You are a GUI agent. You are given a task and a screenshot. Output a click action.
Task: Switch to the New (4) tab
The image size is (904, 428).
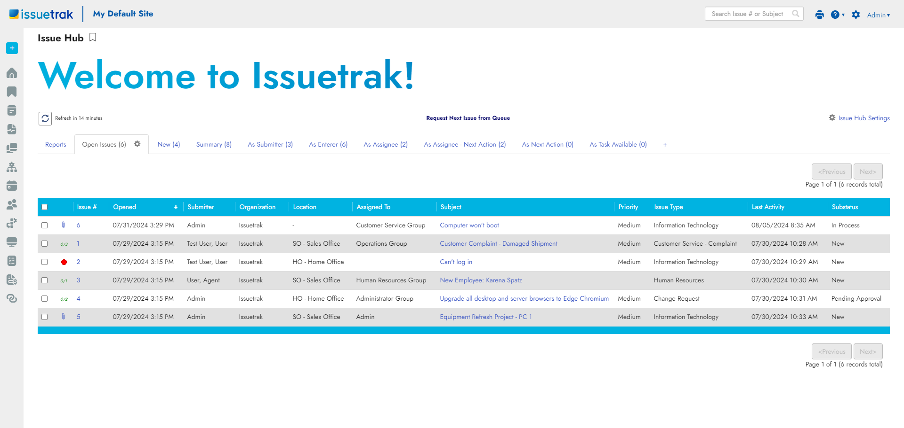(x=169, y=144)
